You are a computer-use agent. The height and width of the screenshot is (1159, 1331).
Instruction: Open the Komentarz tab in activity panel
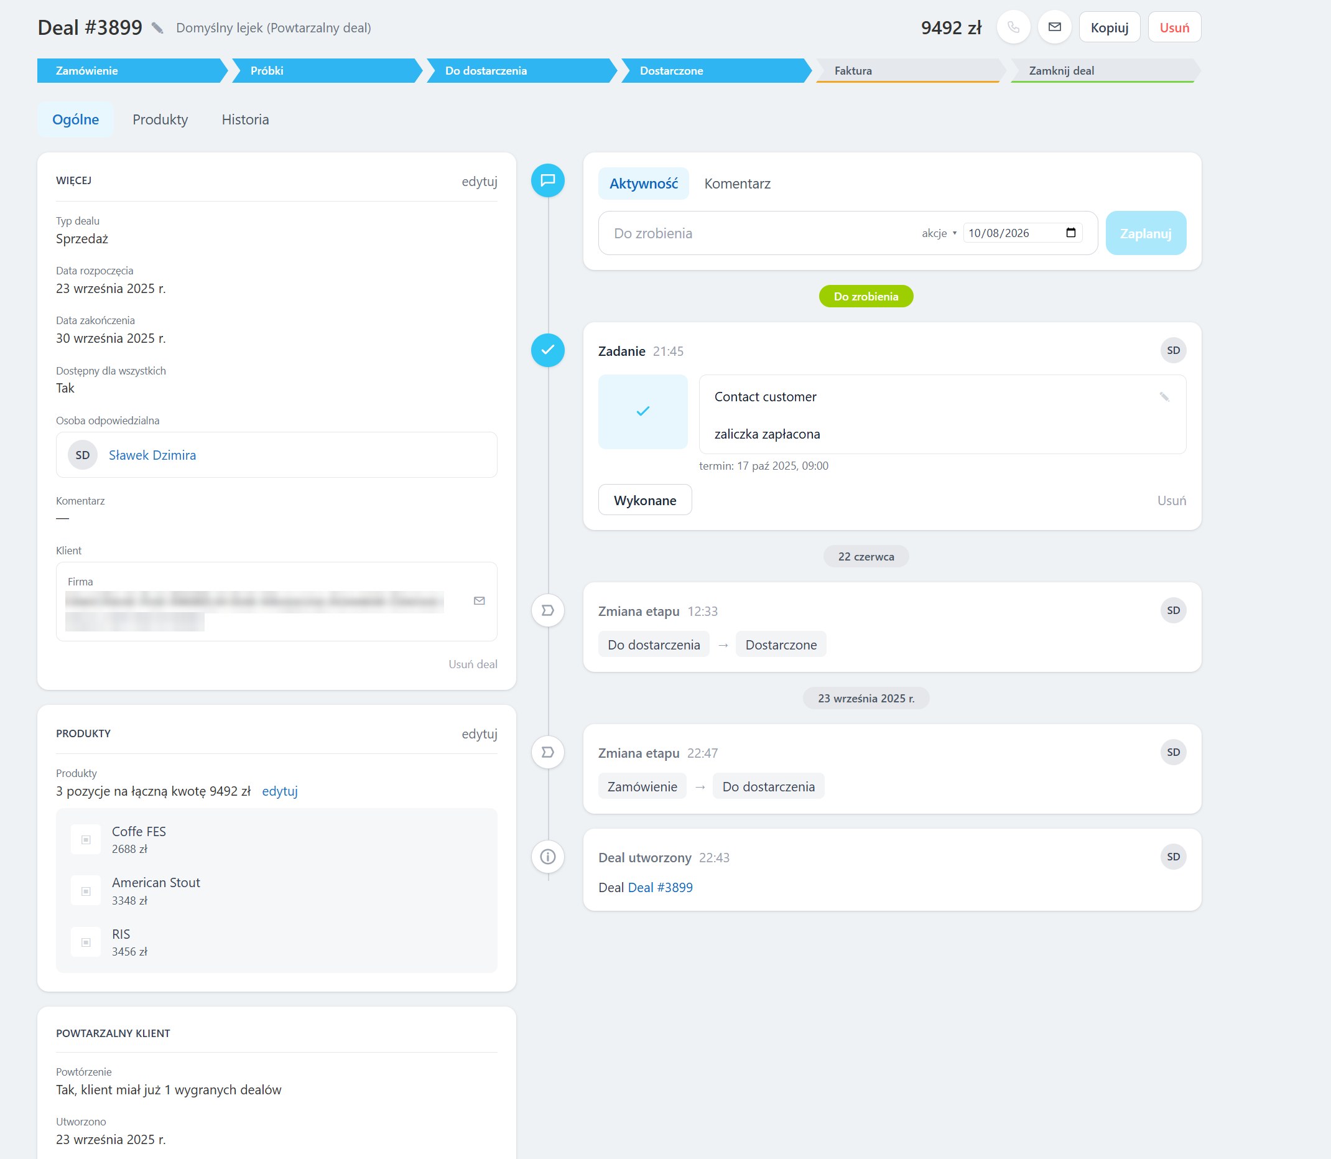point(737,184)
